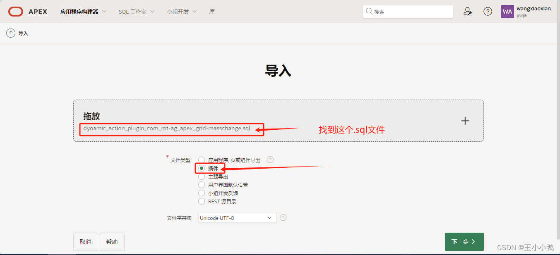The image size is (560, 255).
Task: Click the ywja workspace name text
Action: point(522,15)
